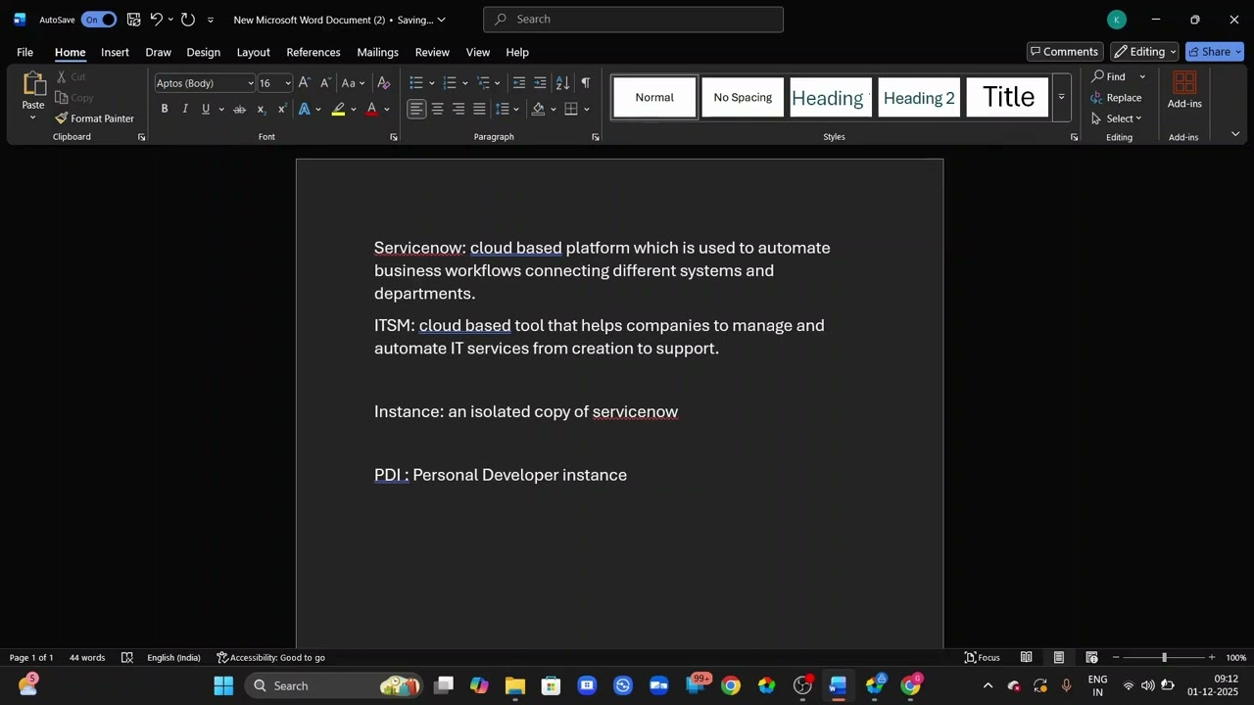
Task: Click the zoom slider handle
Action: point(1164,658)
